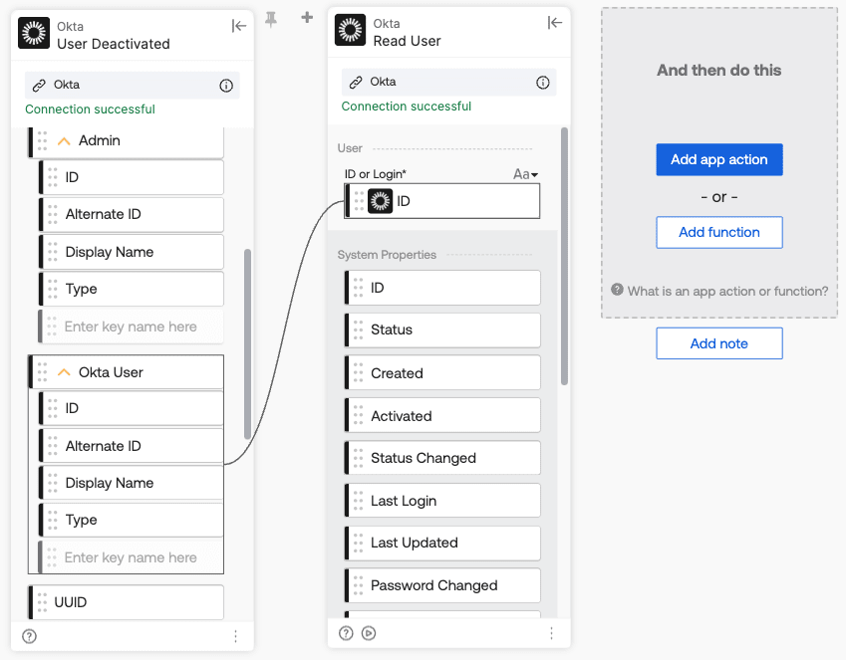Click the Add app action button

[x=718, y=159]
